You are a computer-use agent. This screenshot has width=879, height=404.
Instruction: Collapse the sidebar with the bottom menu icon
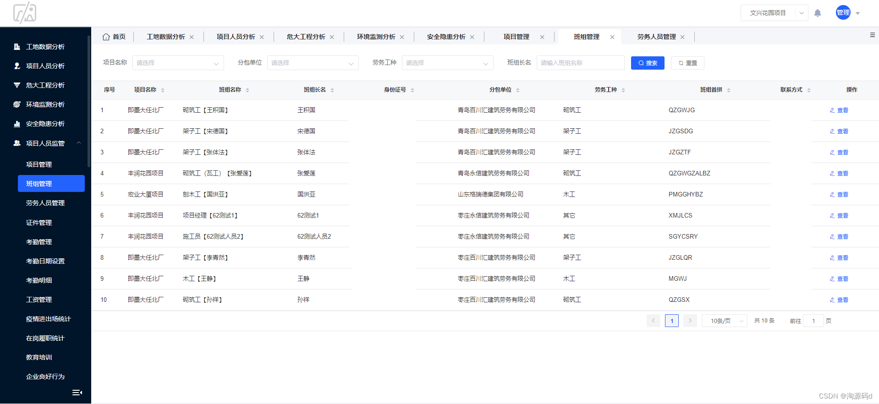(x=77, y=392)
